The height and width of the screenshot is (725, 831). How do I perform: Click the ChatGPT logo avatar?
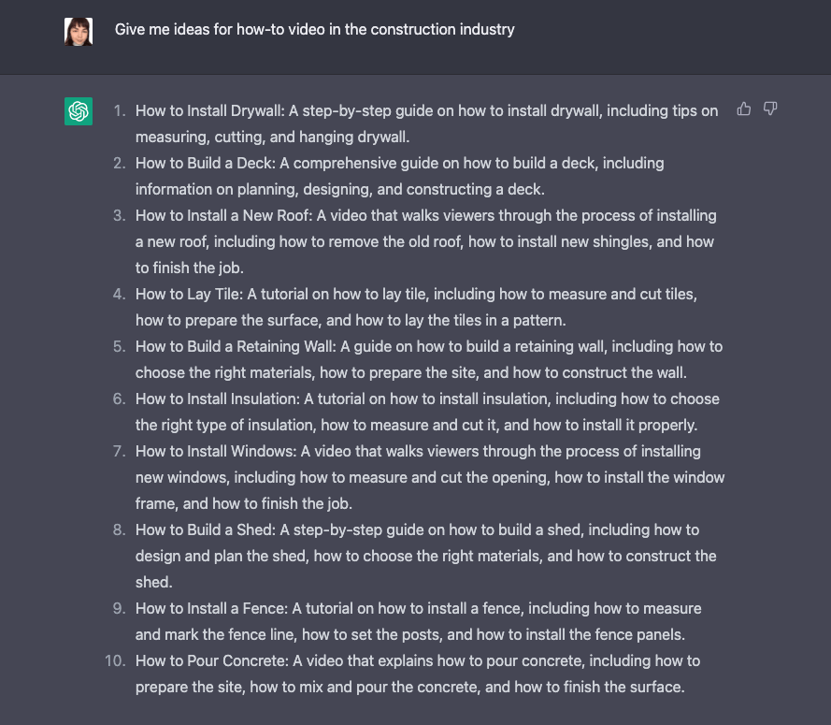tap(79, 112)
